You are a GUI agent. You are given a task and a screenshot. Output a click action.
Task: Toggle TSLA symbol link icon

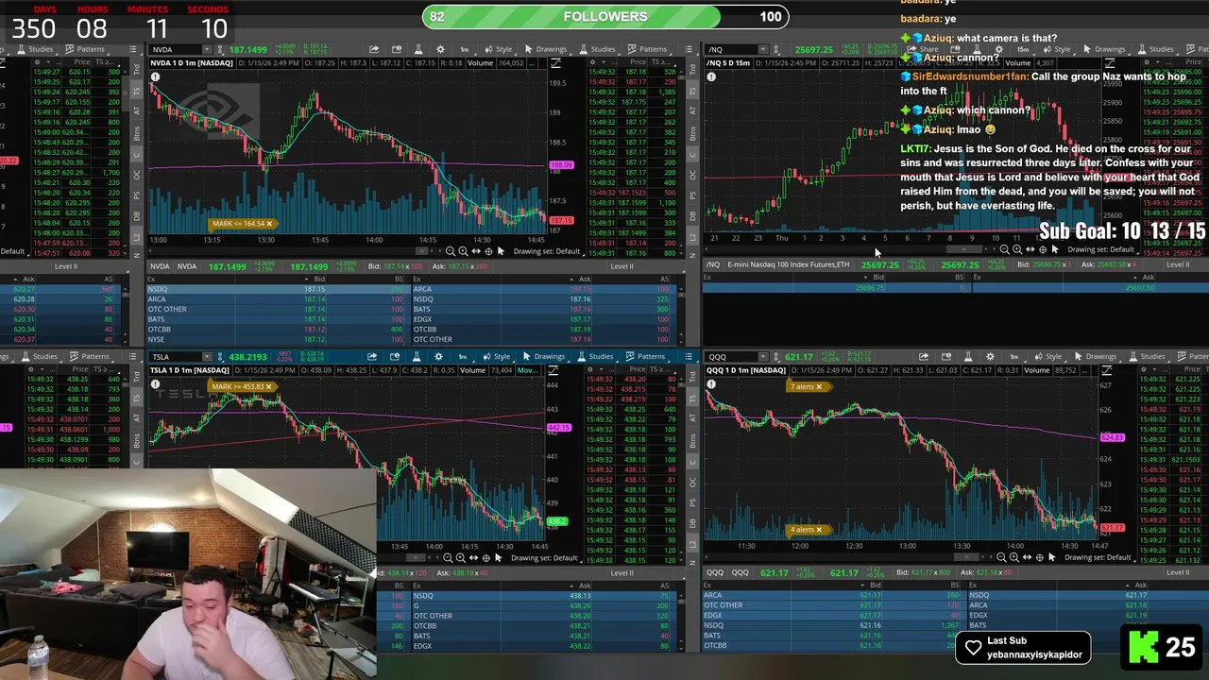(x=221, y=357)
